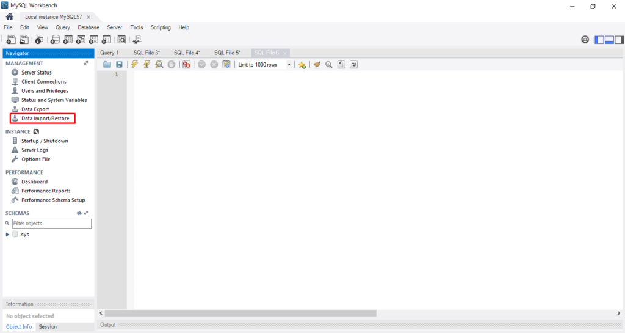The width and height of the screenshot is (625, 333).
Task: Switch to the Query 1 tab
Action: coord(109,53)
